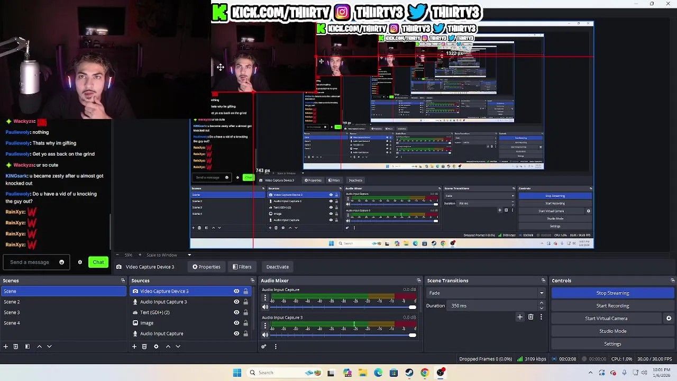Open Audio Input Capture 3 options menu dots
The height and width of the screenshot is (381, 677).
[x=265, y=325]
